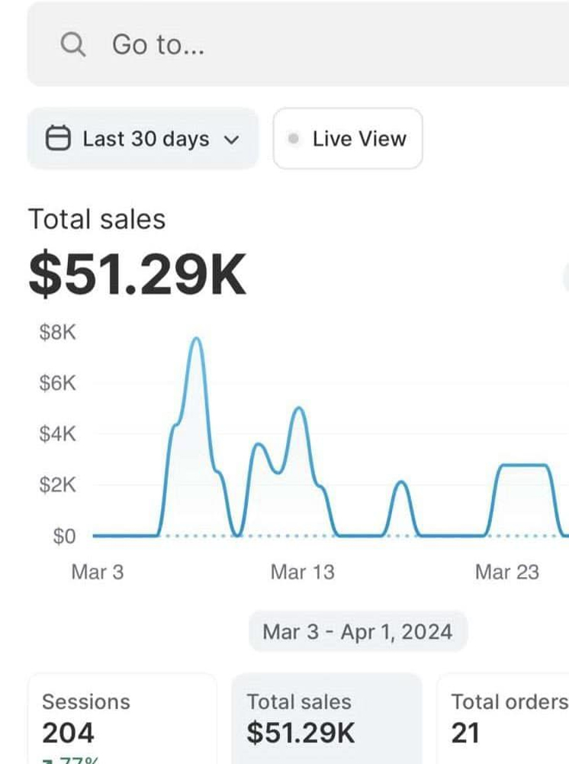The height and width of the screenshot is (764, 569).
Task: Click the Mar 13 x-axis label
Action: 302,572
